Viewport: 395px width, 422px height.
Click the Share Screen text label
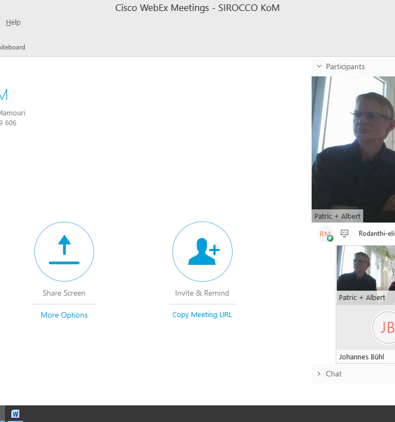pos(64,293)
